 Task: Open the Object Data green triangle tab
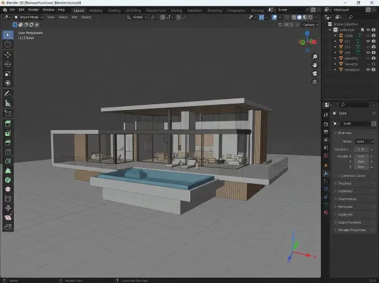point(326,205)
